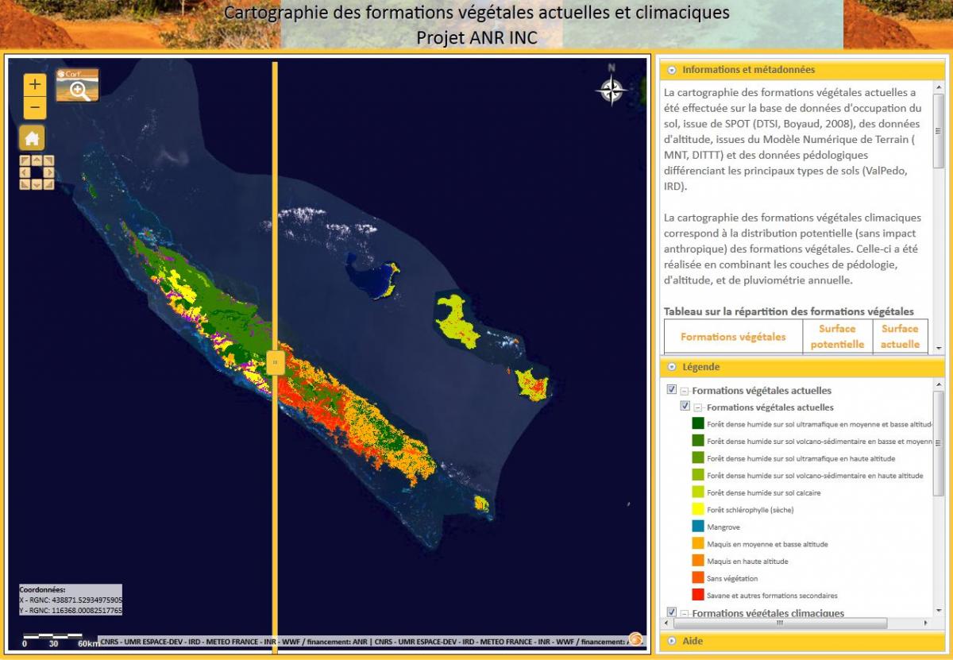Click the compass rose north indicator
Image resolution: width=953 pixels, height=660 pixels.
click(611, 88)
